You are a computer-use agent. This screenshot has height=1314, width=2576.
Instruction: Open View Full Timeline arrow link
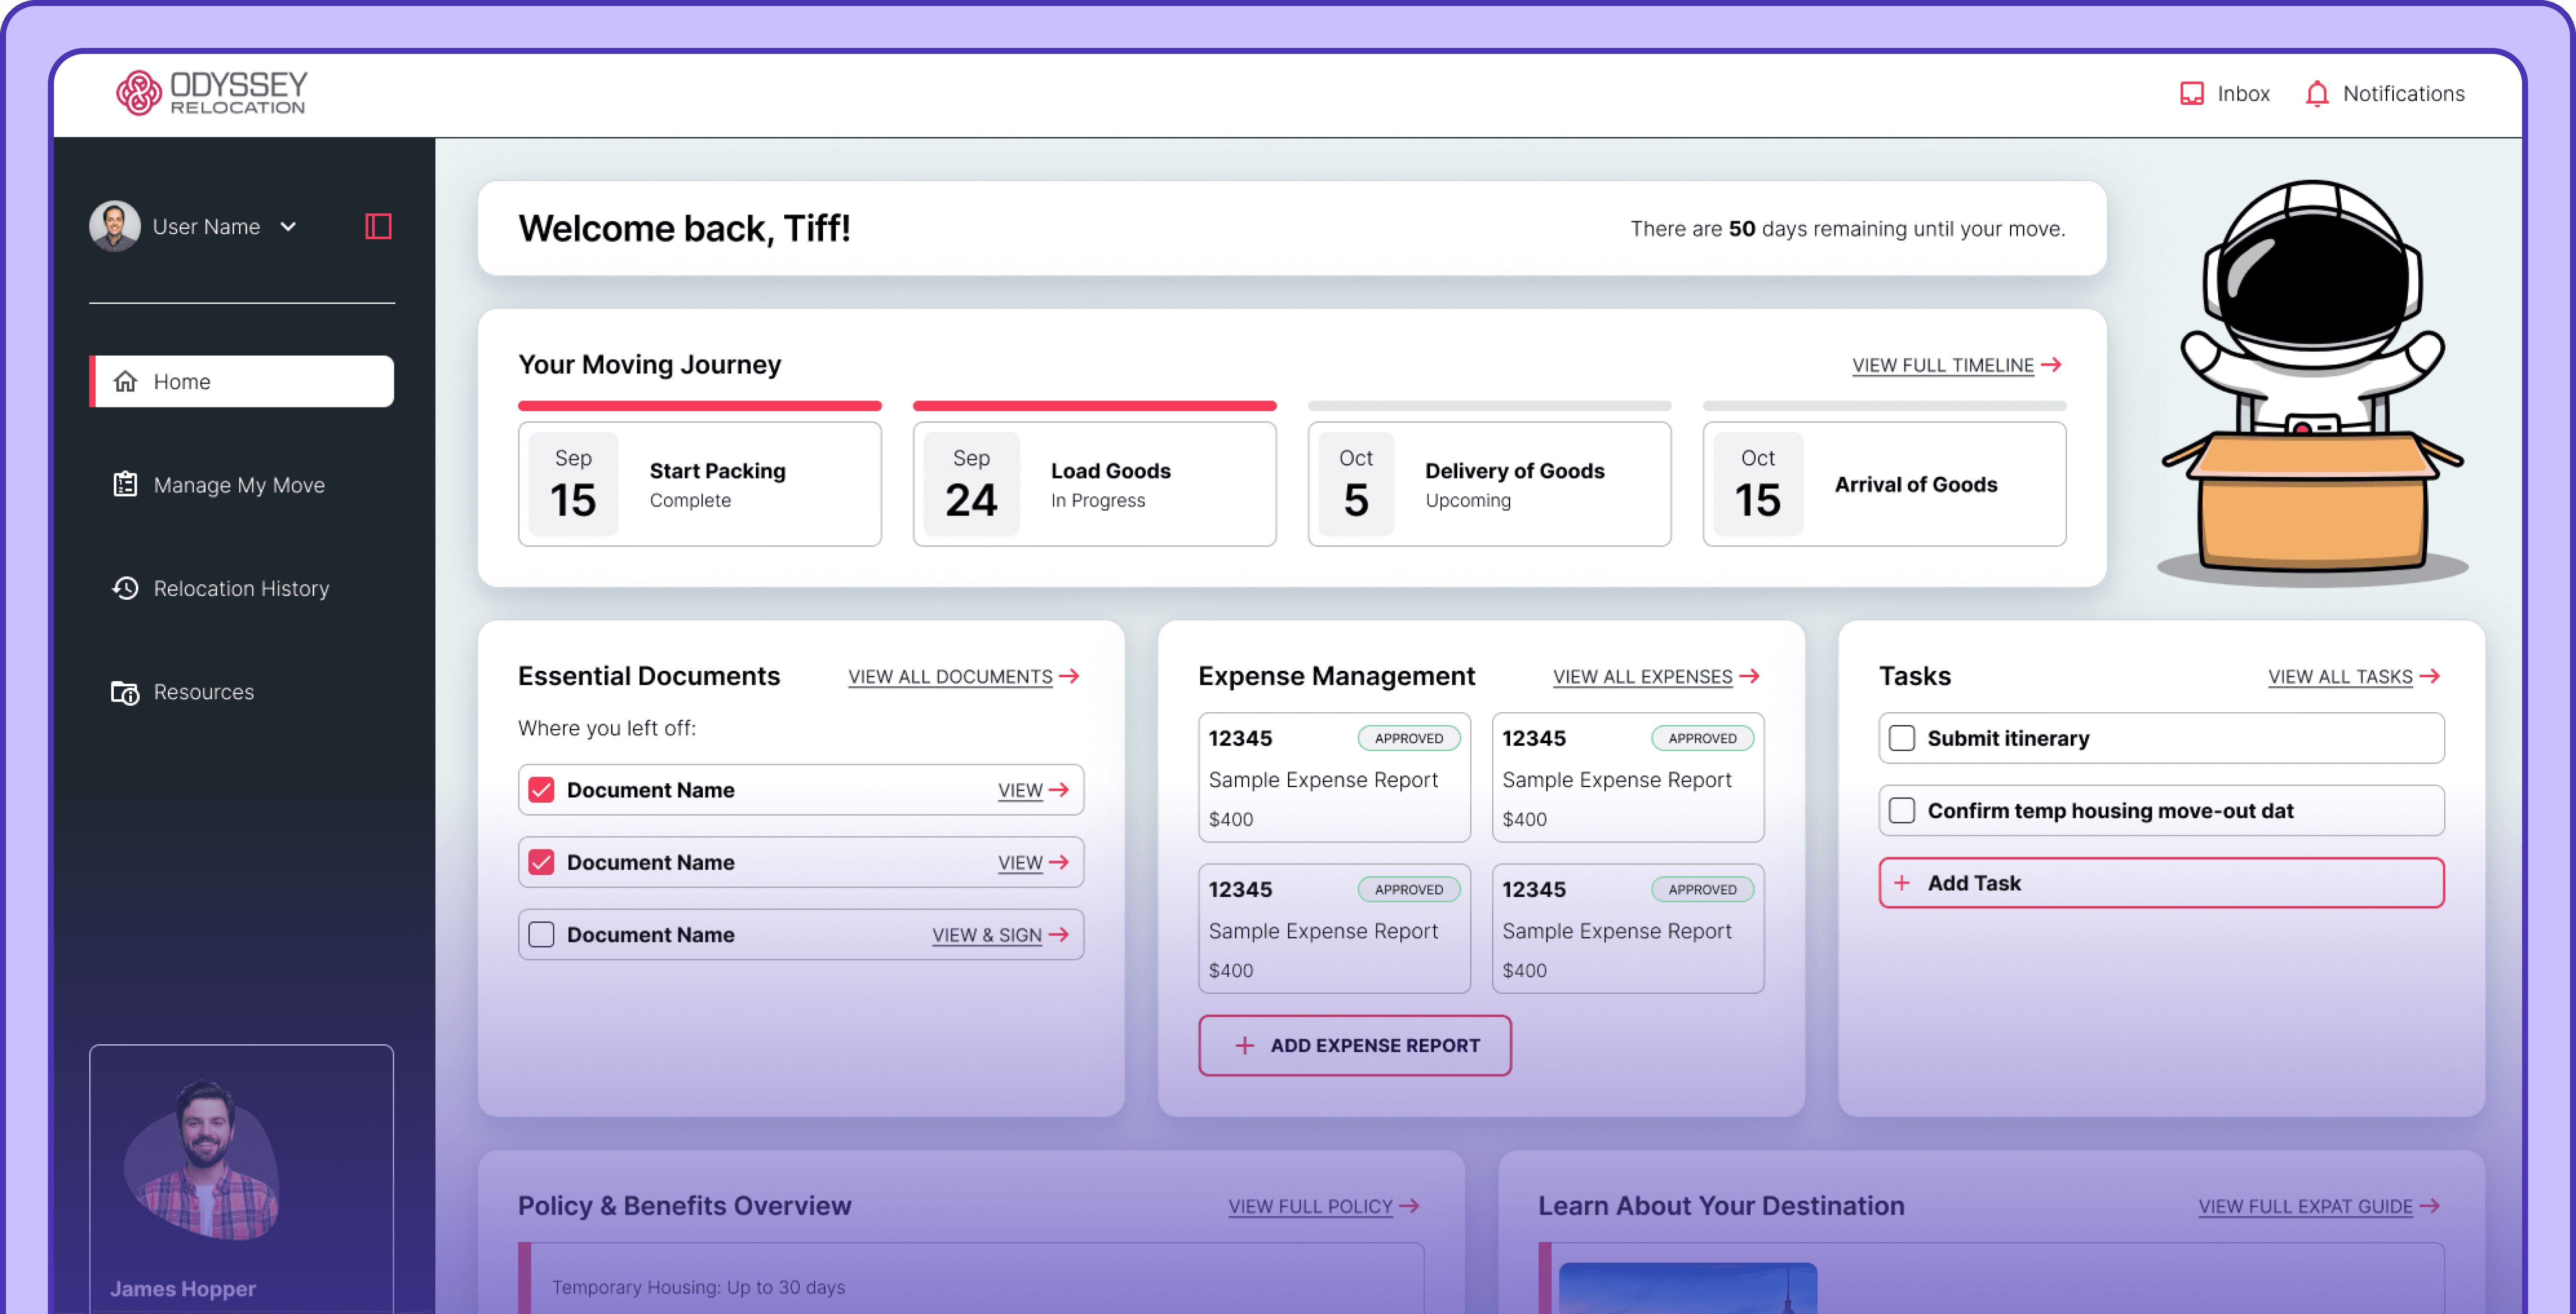(1956, 365)
